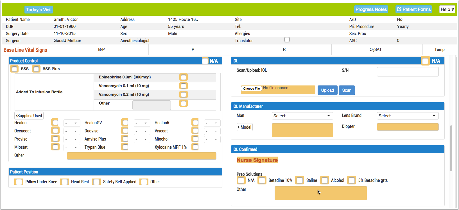
Task: Click the Other supplies text field
Action: 142,156
